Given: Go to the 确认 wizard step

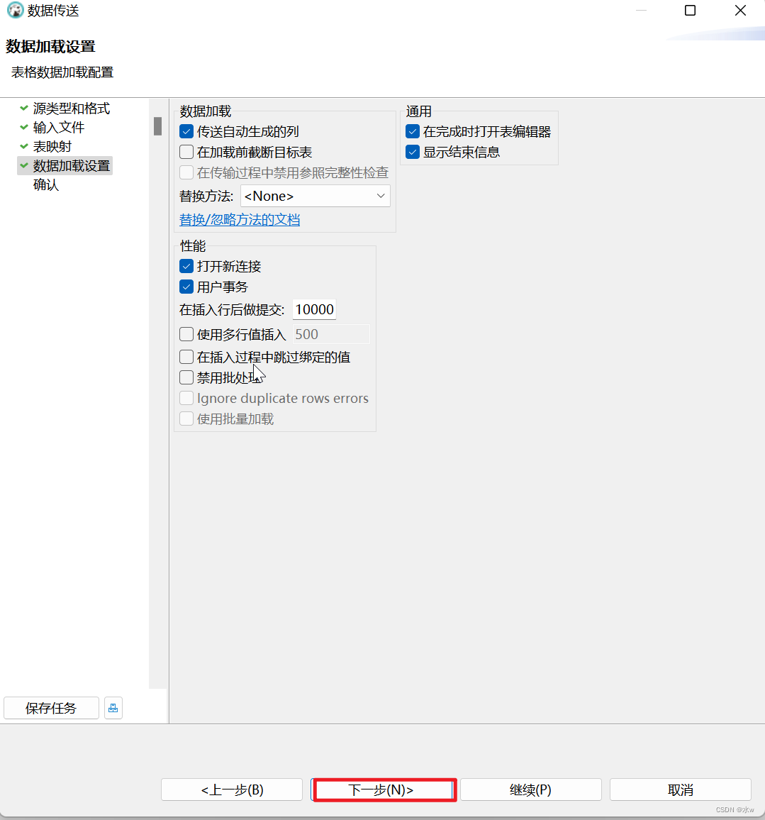Looking at the screenshot, I should pyautogui.click(x=47, y=184).
